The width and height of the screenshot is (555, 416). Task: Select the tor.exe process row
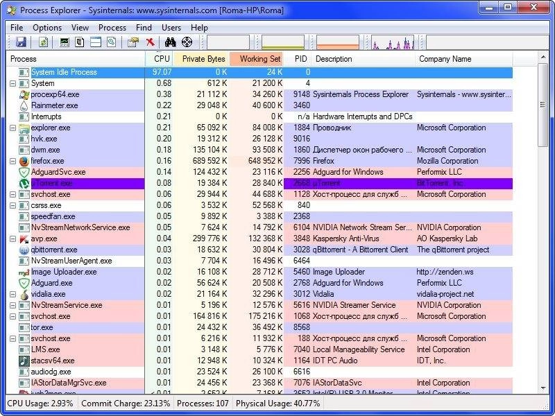click(x=259, y=327)
